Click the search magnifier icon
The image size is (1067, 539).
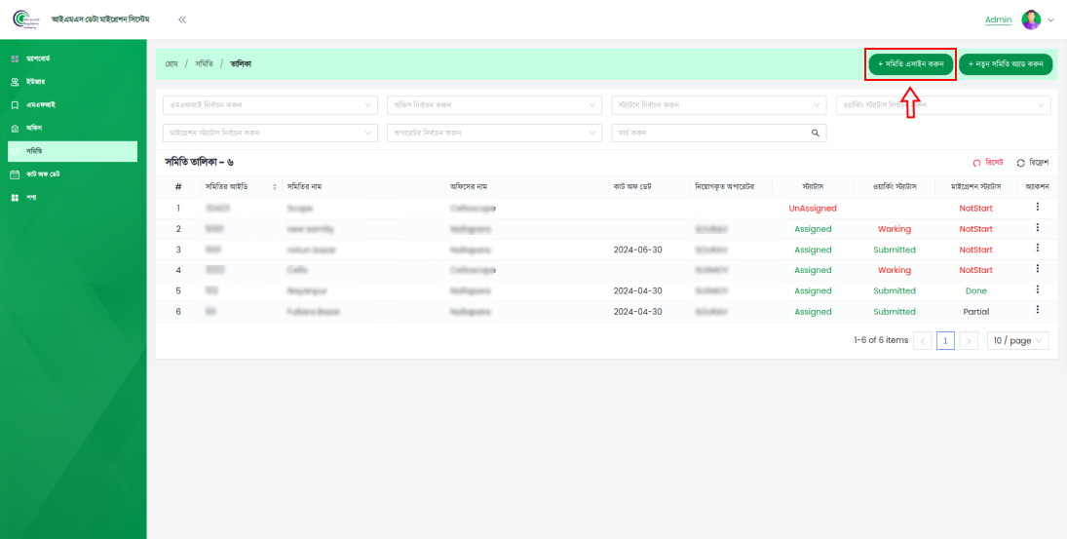tap(816, 133)
